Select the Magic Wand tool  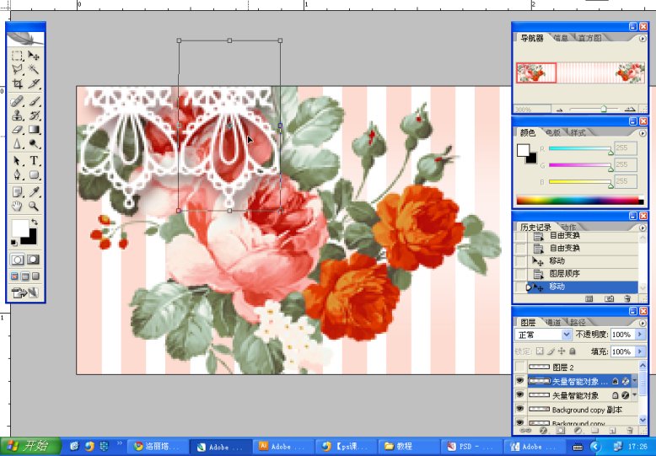click(34, 69)
